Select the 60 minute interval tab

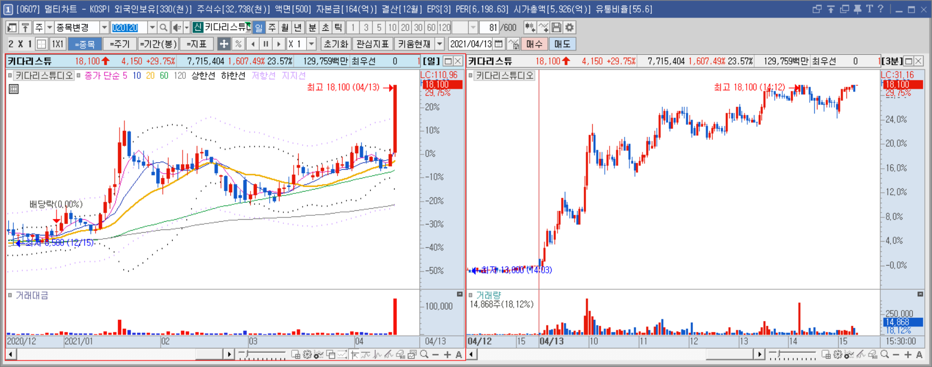coord(431,27)
